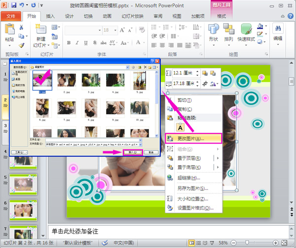Click the Paste clipboard icon
Screen dimensions: 296x248
pos(9,29)
